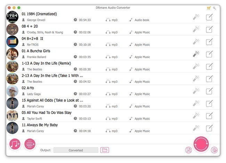226x163 pixels.
Task: Click the effects wand for Always Be My Baby
Action: click(196, 128)
